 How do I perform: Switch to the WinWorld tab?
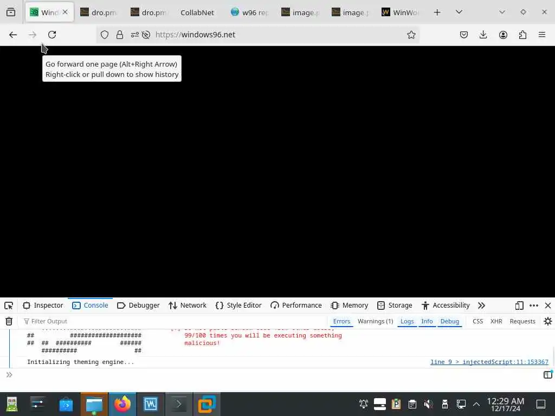pyautogui.click(x=401, y=12)
